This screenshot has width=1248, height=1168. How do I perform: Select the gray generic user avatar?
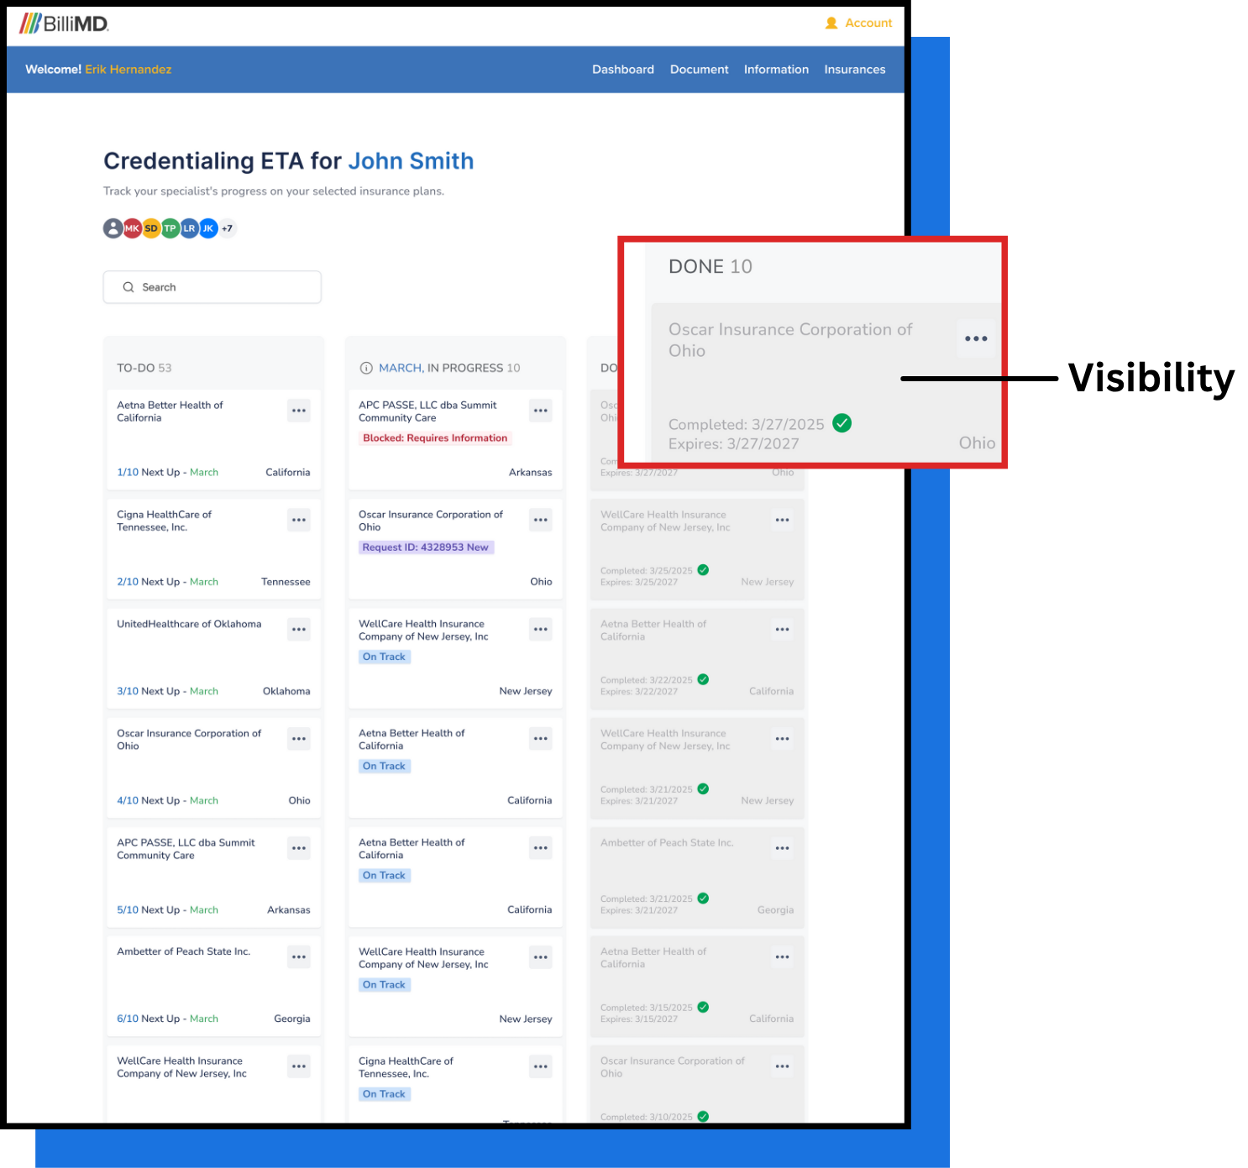113,228
